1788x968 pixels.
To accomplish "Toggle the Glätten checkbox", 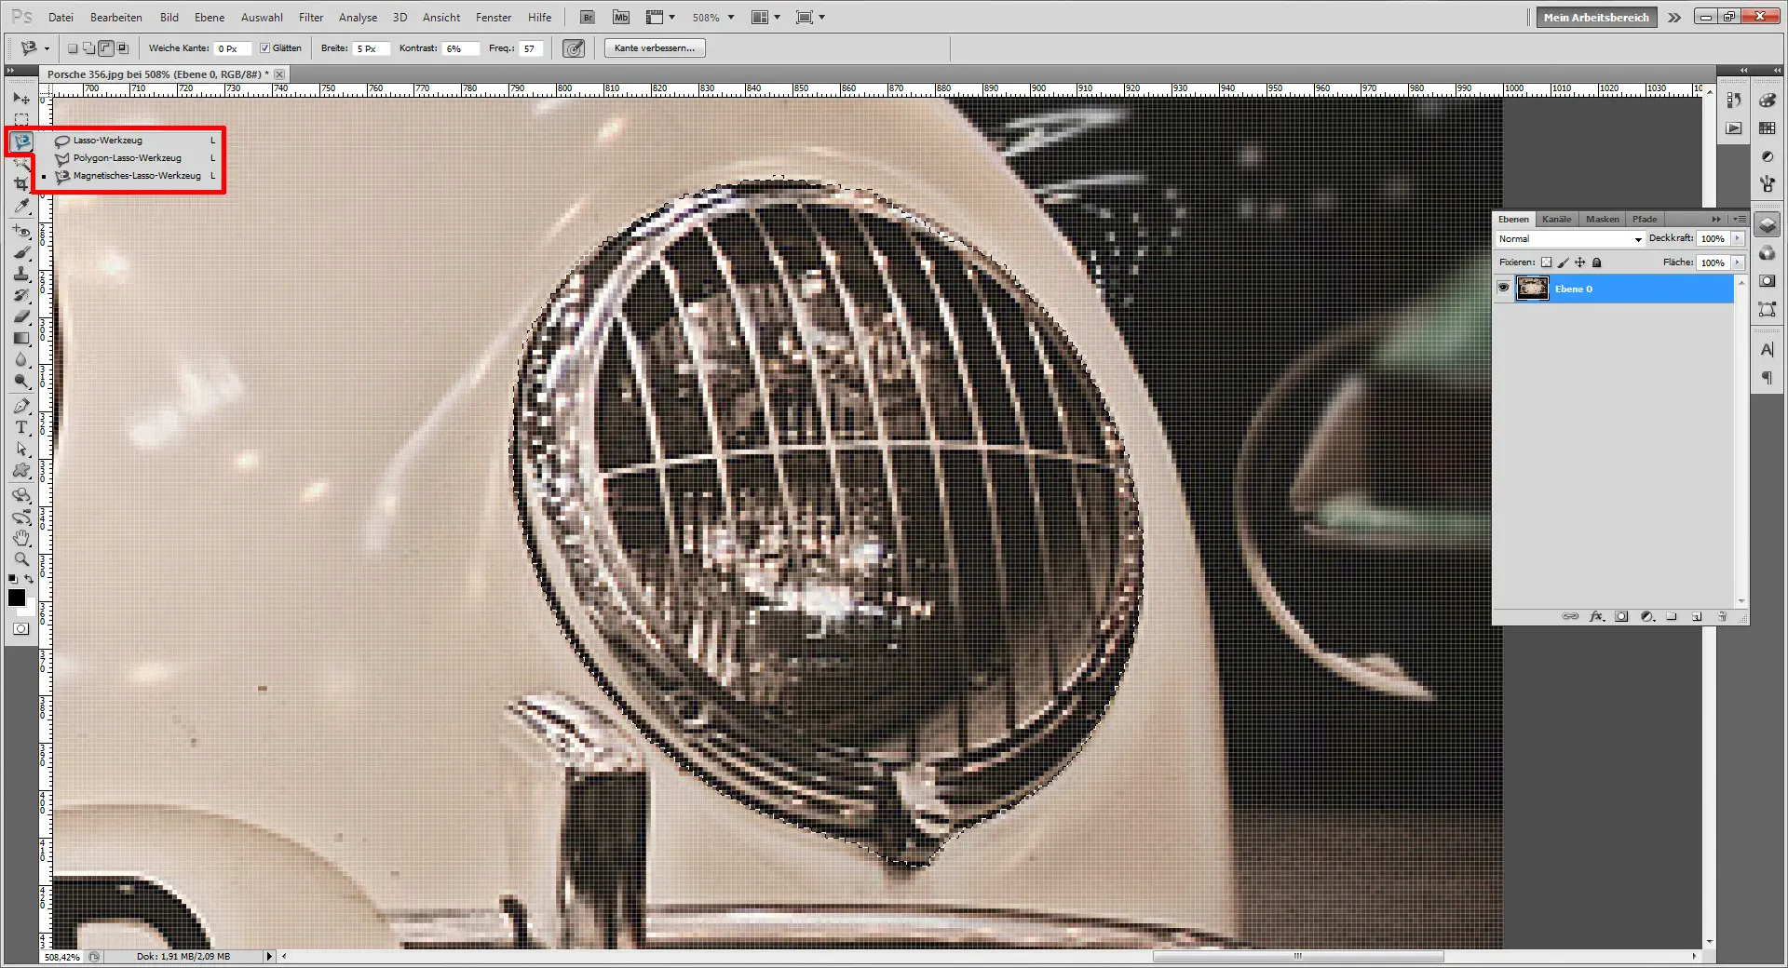I will [x=266, y=47].
